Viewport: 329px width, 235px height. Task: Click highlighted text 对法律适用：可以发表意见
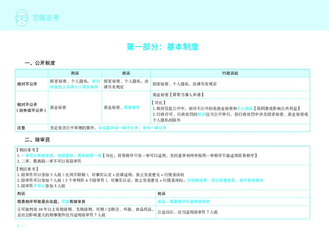pyautogui.click(x=225, y=180)
